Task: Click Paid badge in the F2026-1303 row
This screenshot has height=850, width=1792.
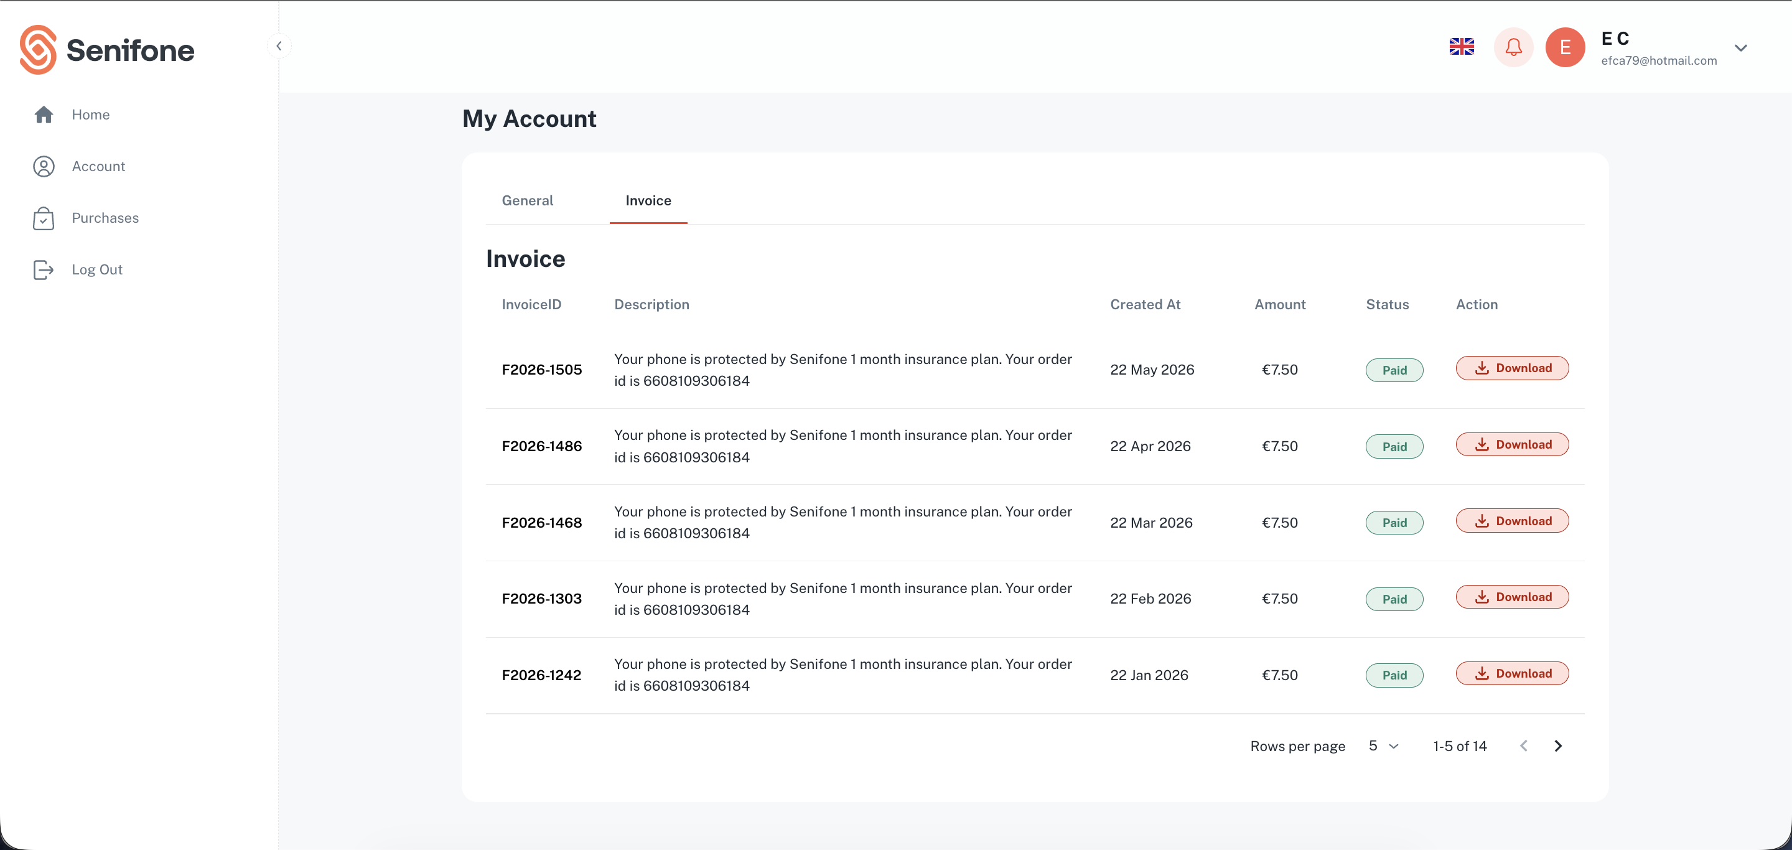Action: point(1394,599)
